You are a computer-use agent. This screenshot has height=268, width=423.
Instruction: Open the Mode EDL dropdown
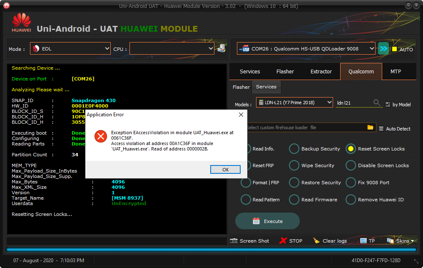(x=70, y=48)
